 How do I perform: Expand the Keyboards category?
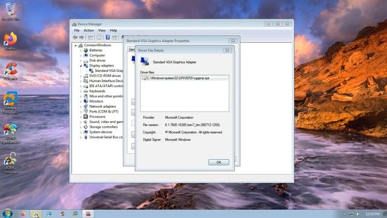pyautogui.click(x=80, y=91)
